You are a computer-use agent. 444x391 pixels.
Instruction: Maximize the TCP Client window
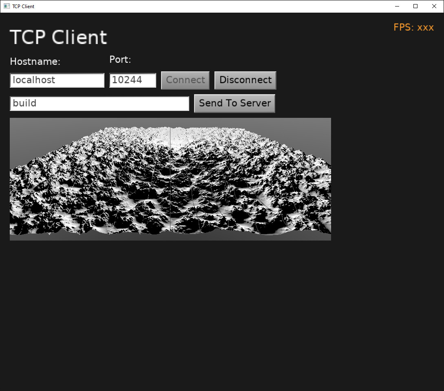415,6
